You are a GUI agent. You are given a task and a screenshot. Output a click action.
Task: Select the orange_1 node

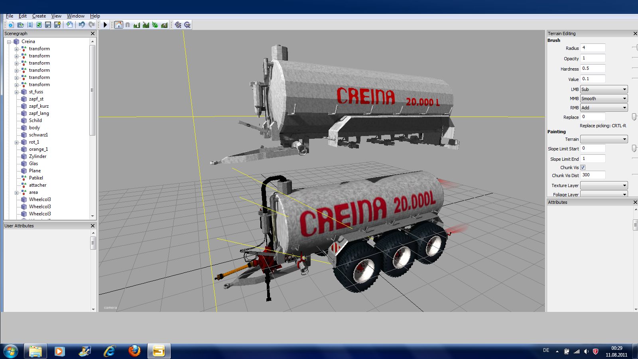tap(38, 149)
